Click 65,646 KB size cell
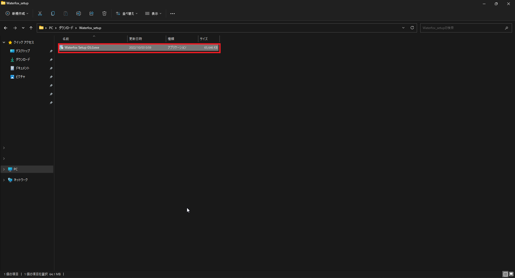Screen dimensions: 515x278 pos(211,48)
